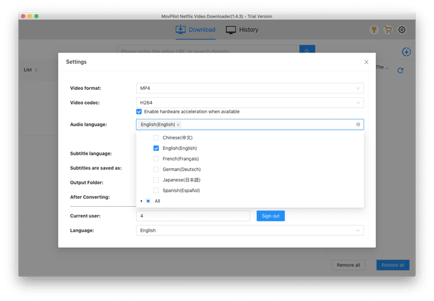Remove the English(English) audio tag
This screenshot has width=434, height=301.
[179, 124]
